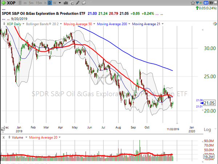Screen dimensions: 218x164
Task: Click the add indicator grid icon
Action: click(x=72, y=3)
